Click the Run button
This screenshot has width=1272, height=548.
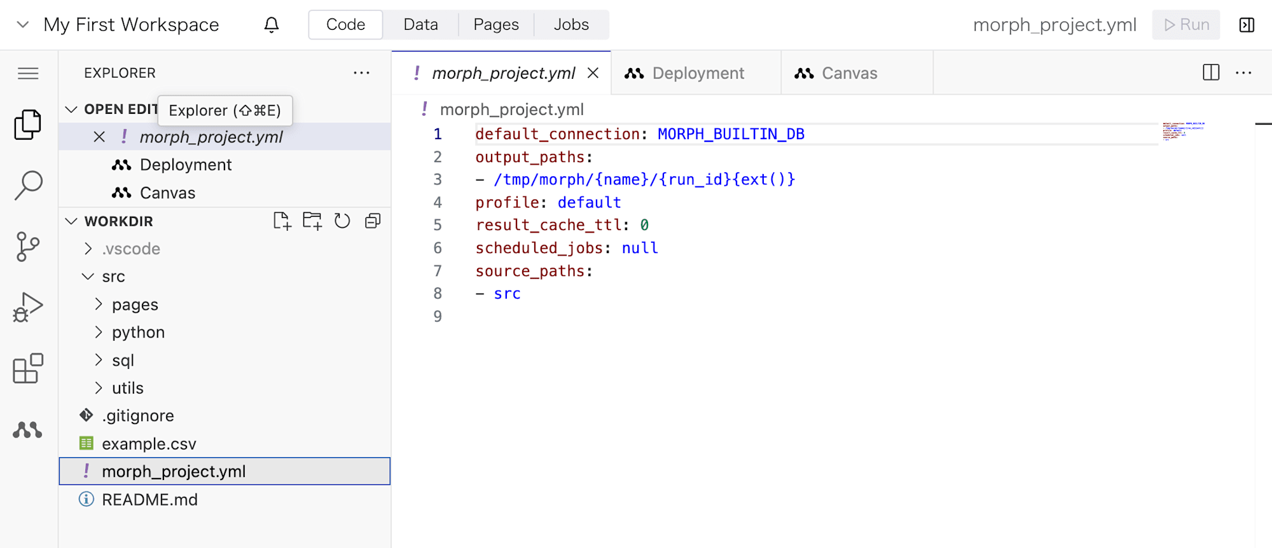tap(1186, 25)
